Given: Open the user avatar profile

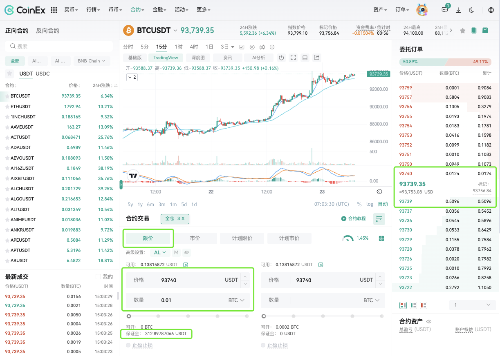Looking at the screenshot, I should [x=422, y=10].
